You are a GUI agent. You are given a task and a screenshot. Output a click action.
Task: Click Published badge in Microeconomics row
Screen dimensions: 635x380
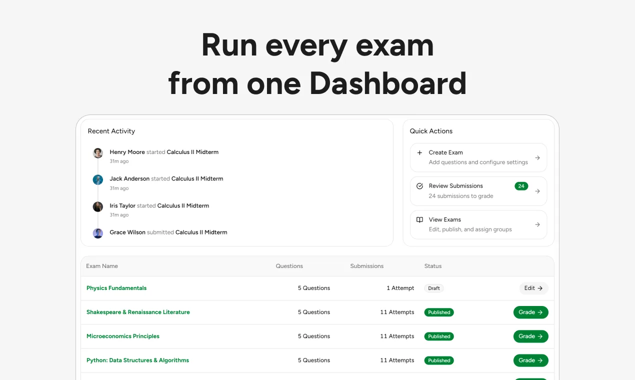point(439,336)
